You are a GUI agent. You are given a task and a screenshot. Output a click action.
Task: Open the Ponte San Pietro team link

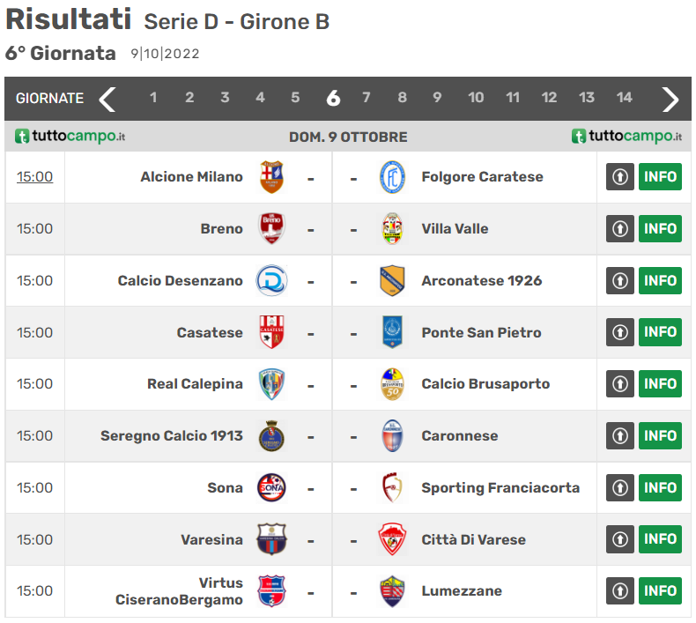pyautogui.click(x=481, y=333)
